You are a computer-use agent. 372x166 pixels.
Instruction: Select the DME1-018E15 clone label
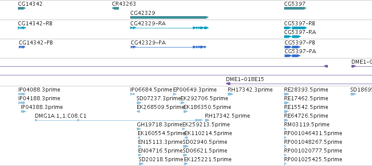tap(245, 79)
